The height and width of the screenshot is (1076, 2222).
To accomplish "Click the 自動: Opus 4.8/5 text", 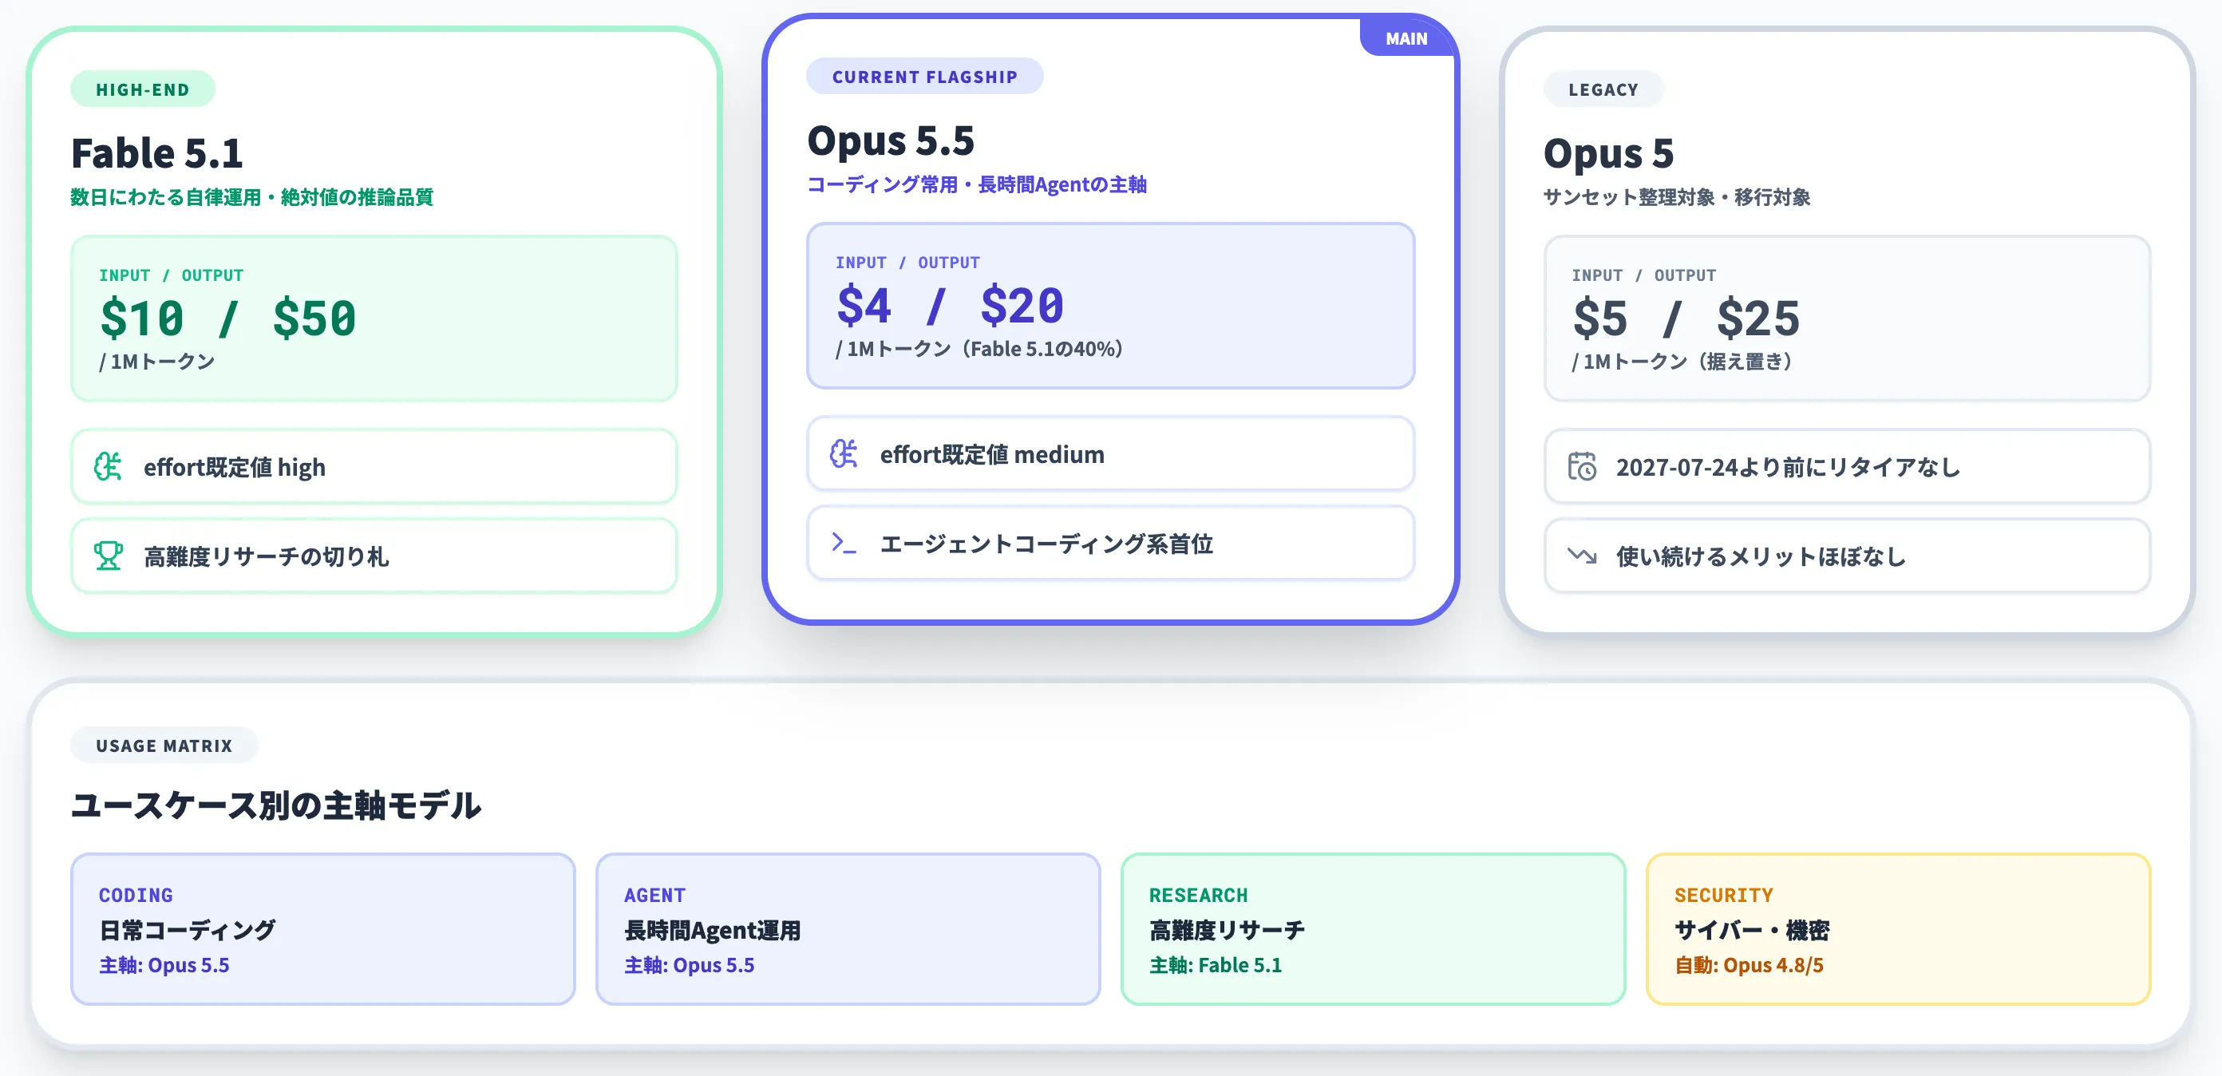I will [x=1749, y=965].
